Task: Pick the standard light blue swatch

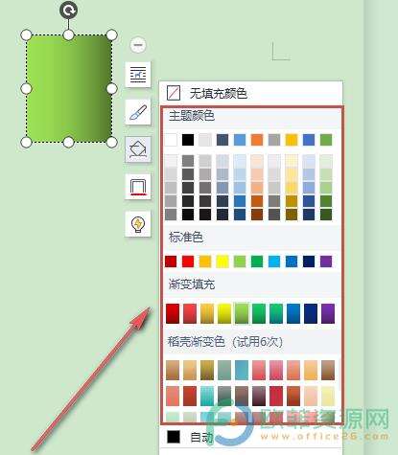Action: coord(274,262)
